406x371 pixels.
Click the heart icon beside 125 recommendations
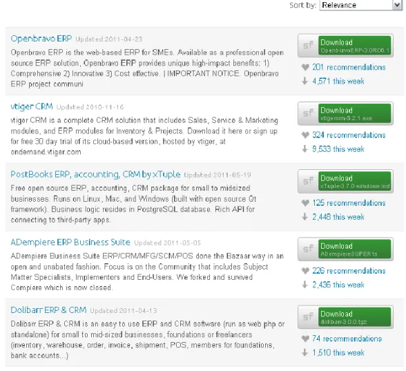click(x=305, y=203)
